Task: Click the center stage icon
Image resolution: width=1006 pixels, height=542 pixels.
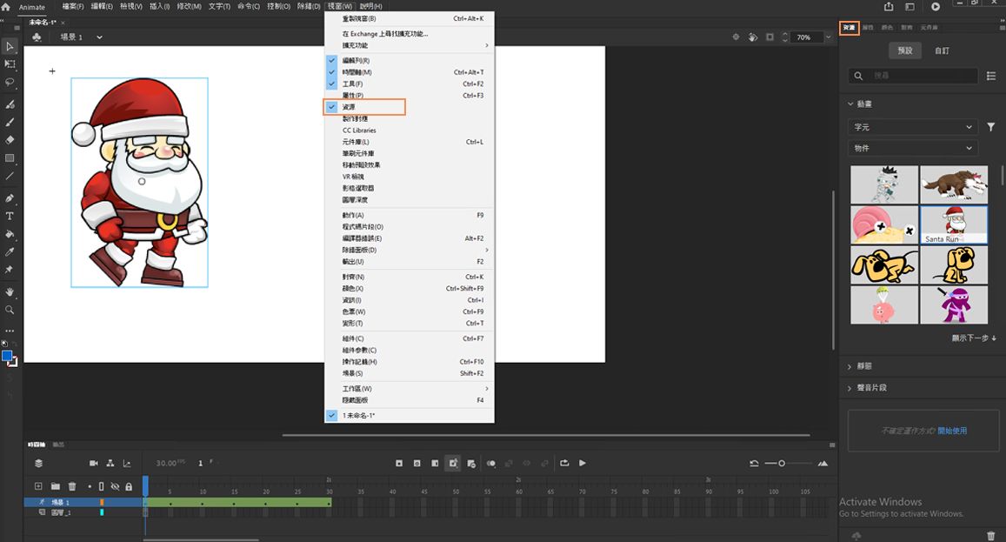Action: tap(736, 37)
